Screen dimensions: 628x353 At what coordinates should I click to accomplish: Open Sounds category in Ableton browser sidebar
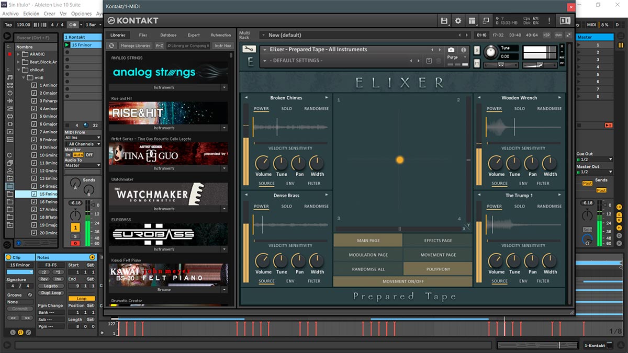[x=10, y=77]
